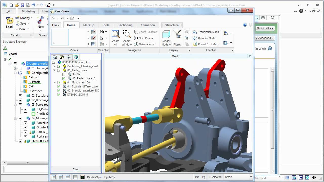Collapse the 03_Parte_rossa node
Viewport: 324px width, 182px height.
tap(54, 70)
